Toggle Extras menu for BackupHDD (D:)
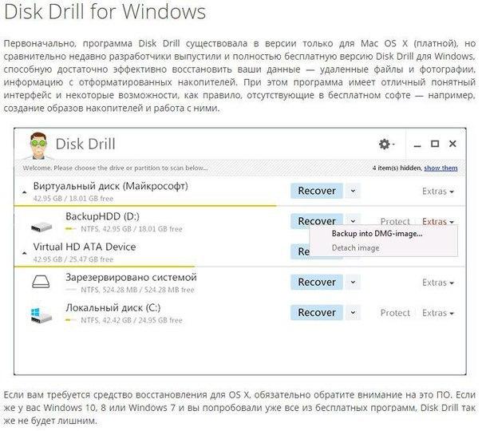Image resolution: width=482 pixels, height=431 pixels. 438,221
